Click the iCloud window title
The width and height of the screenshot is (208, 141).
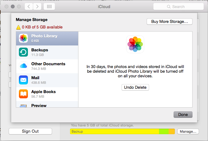(x=104, y=6)
